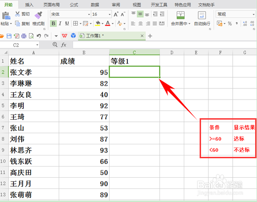
Task: Decrease indent icon
Action: 155,14
